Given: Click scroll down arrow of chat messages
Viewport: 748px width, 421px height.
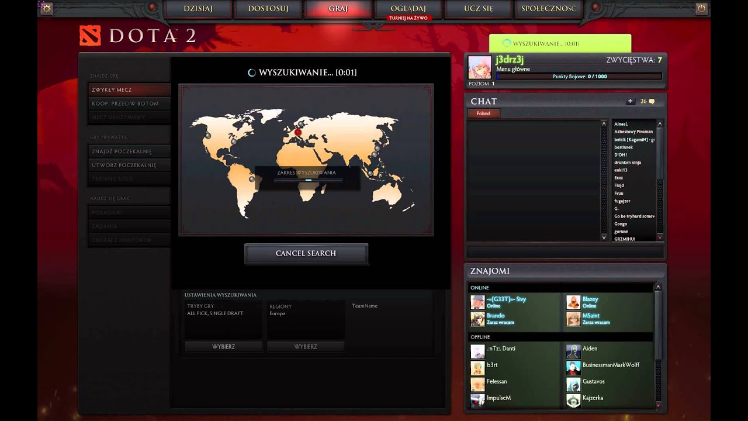Looking at the screenshot, I should (604, 237).
